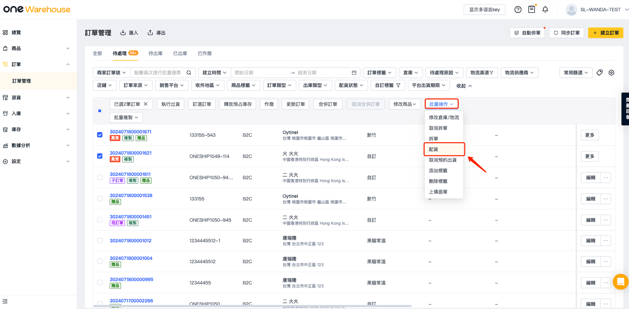The image size is (629, 309).
Task: Collapse the sidebar with bottom-left icon
Action: click(5, 301)
